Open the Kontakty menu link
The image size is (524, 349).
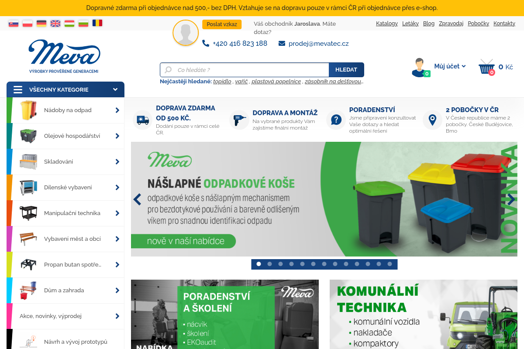tap(504, 24)
